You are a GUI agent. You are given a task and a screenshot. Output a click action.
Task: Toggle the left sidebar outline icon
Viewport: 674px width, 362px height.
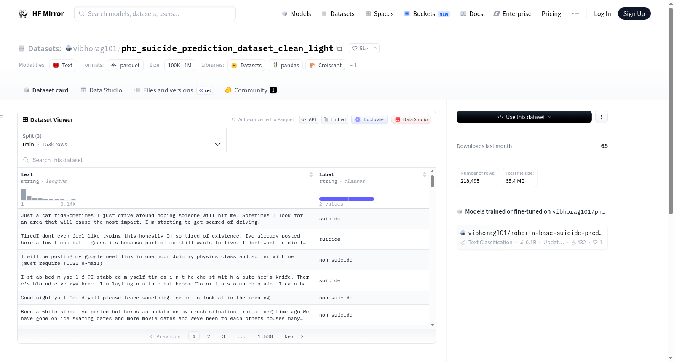point(2,116)
